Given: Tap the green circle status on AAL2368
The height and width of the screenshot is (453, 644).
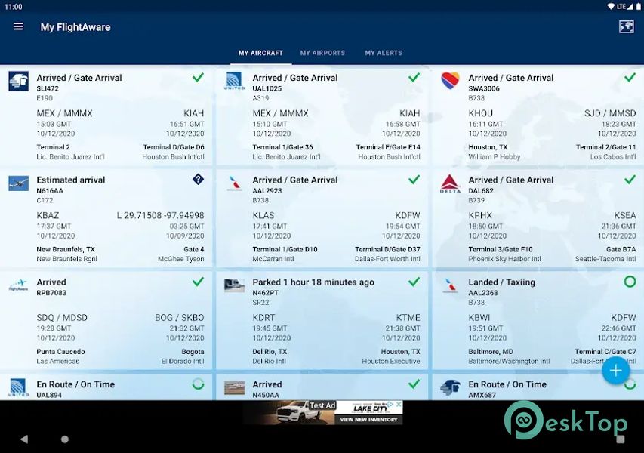Looking at the screenshot, I should click(x=630, y=282).
